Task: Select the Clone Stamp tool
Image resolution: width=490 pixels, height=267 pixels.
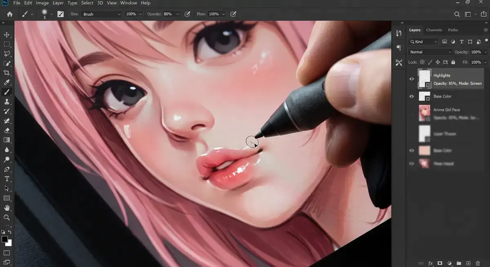Action: [7, 102]
